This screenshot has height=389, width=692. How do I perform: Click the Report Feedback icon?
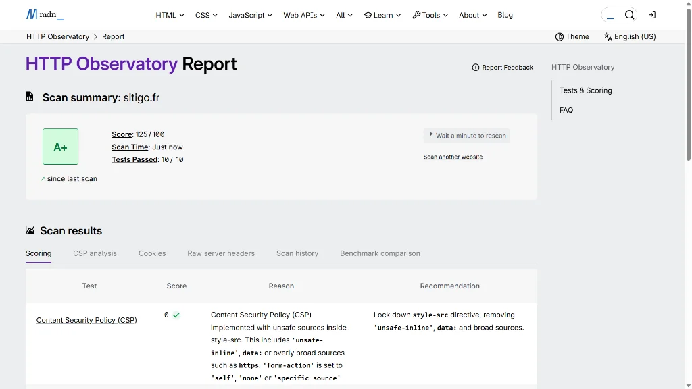point(475,68)
